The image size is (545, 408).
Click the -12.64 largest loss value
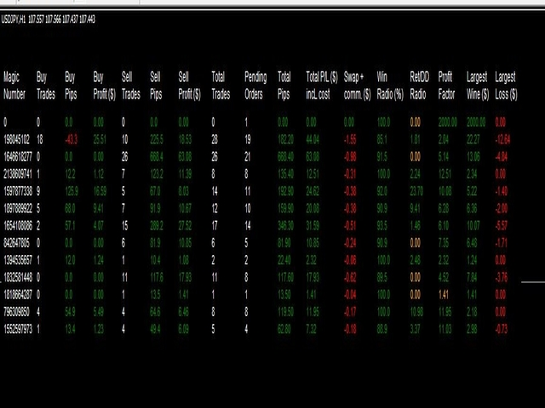click(502, 139)
